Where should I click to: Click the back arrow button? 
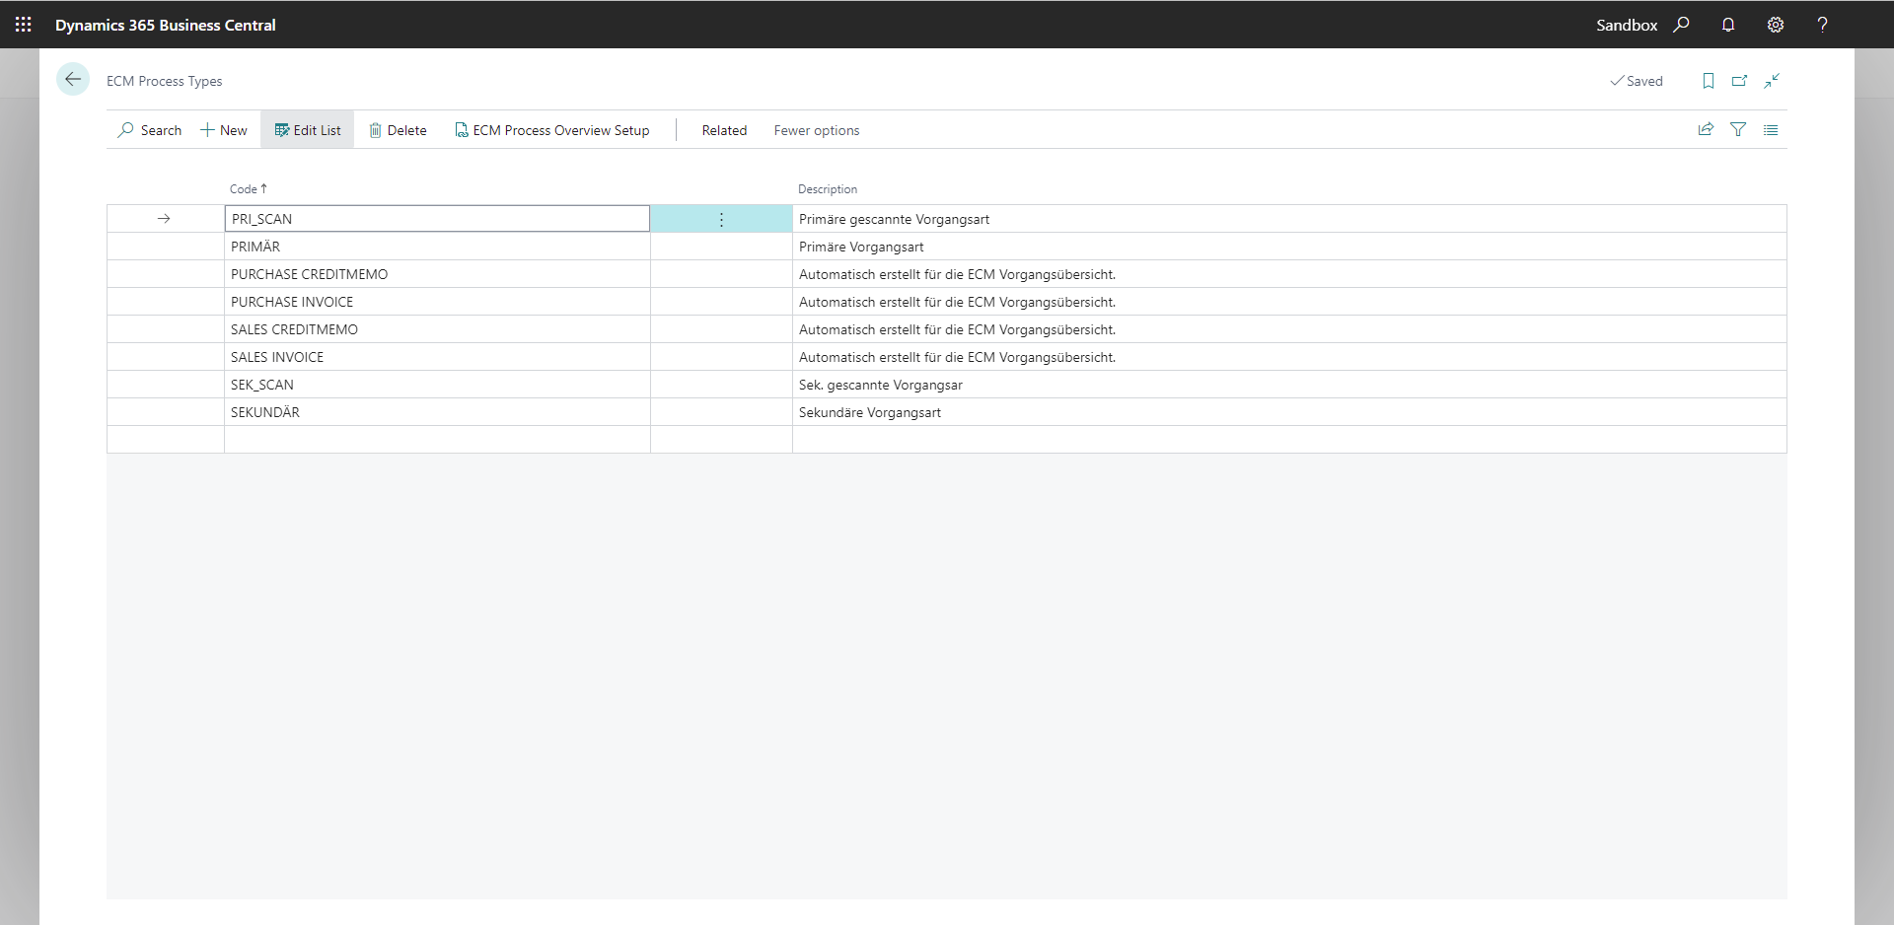tap(73, 80)
